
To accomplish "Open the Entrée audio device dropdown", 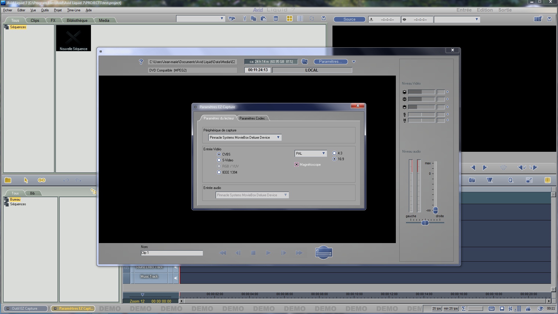I will [252, 195].
